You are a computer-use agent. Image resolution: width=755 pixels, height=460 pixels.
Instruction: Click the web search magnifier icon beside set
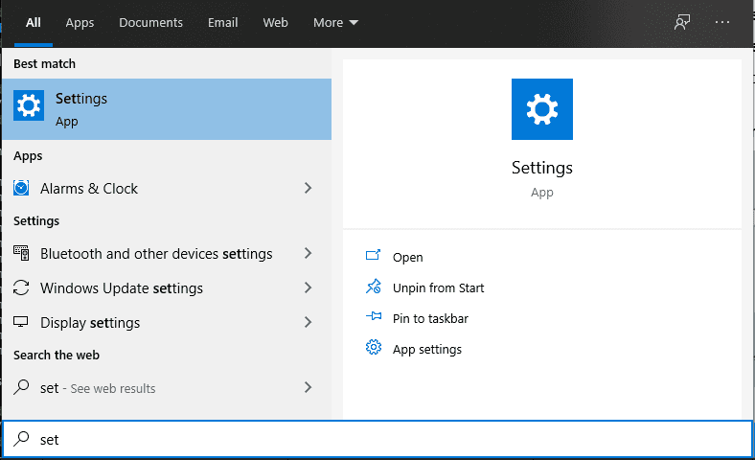coord(21,387)
